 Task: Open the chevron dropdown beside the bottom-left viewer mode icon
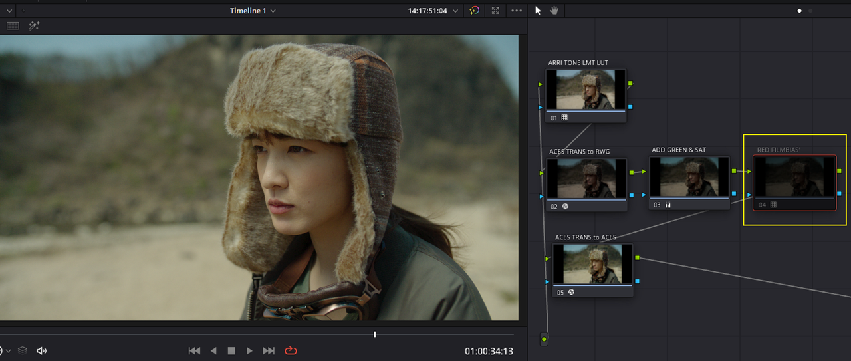click(x=9, y=351)
